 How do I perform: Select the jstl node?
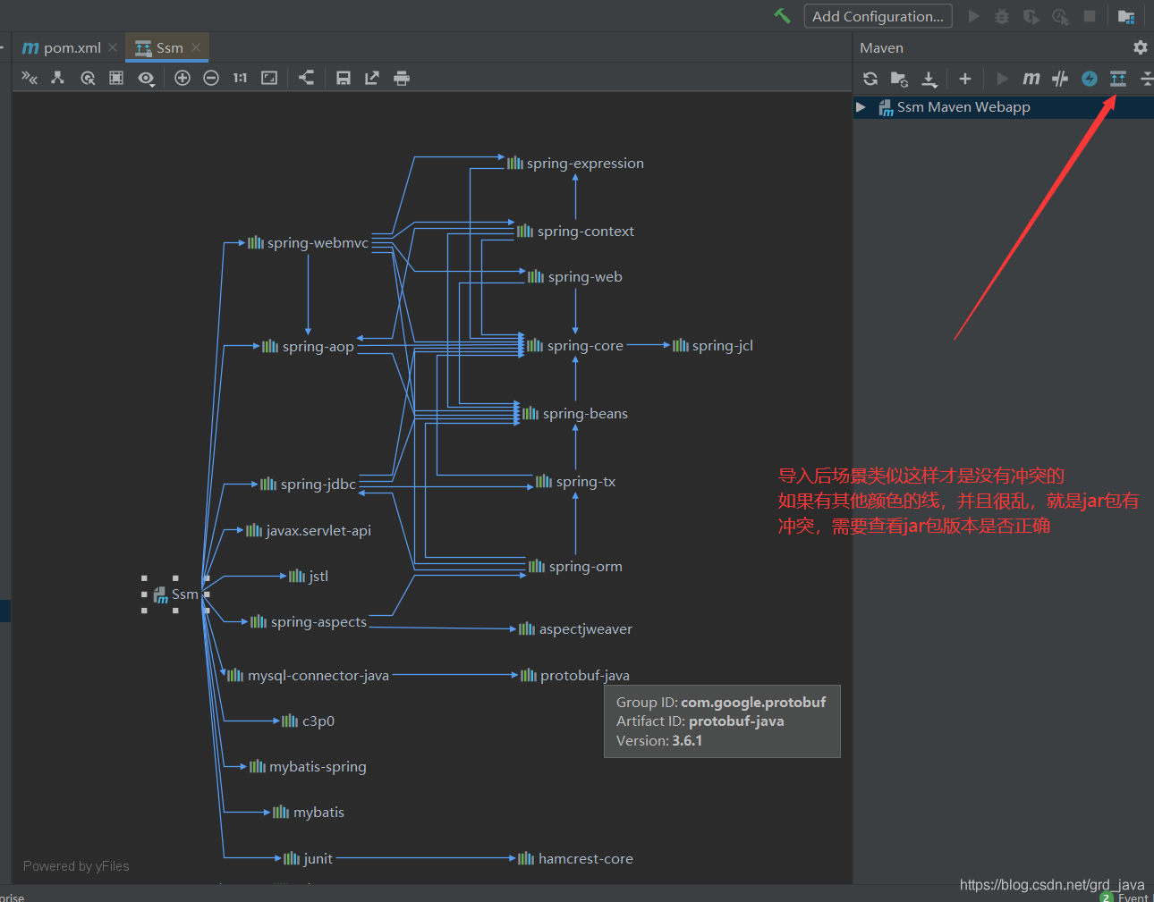click(309, 576)
